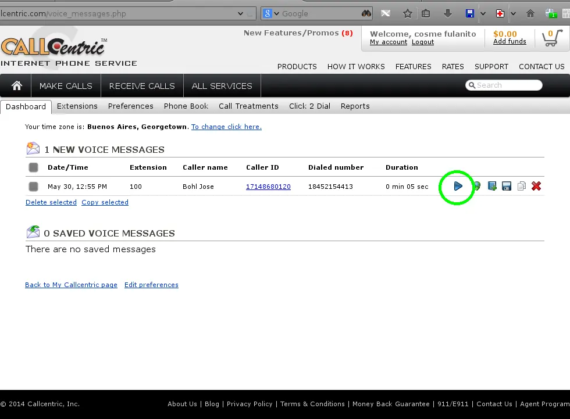The height and width of the screenshot is (419, 570).
Task: Click the globe extension icon with green badge
Action: click(551, 14)
